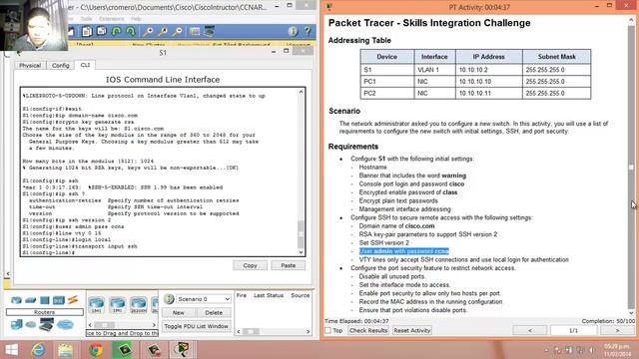Screen dimensions: 639x359
Task: Select the End Devices category icon
Action: [17, 324]
